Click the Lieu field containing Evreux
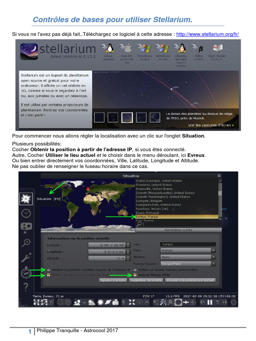Viewport: 256px width, 341px height. [x=188, y=244]
